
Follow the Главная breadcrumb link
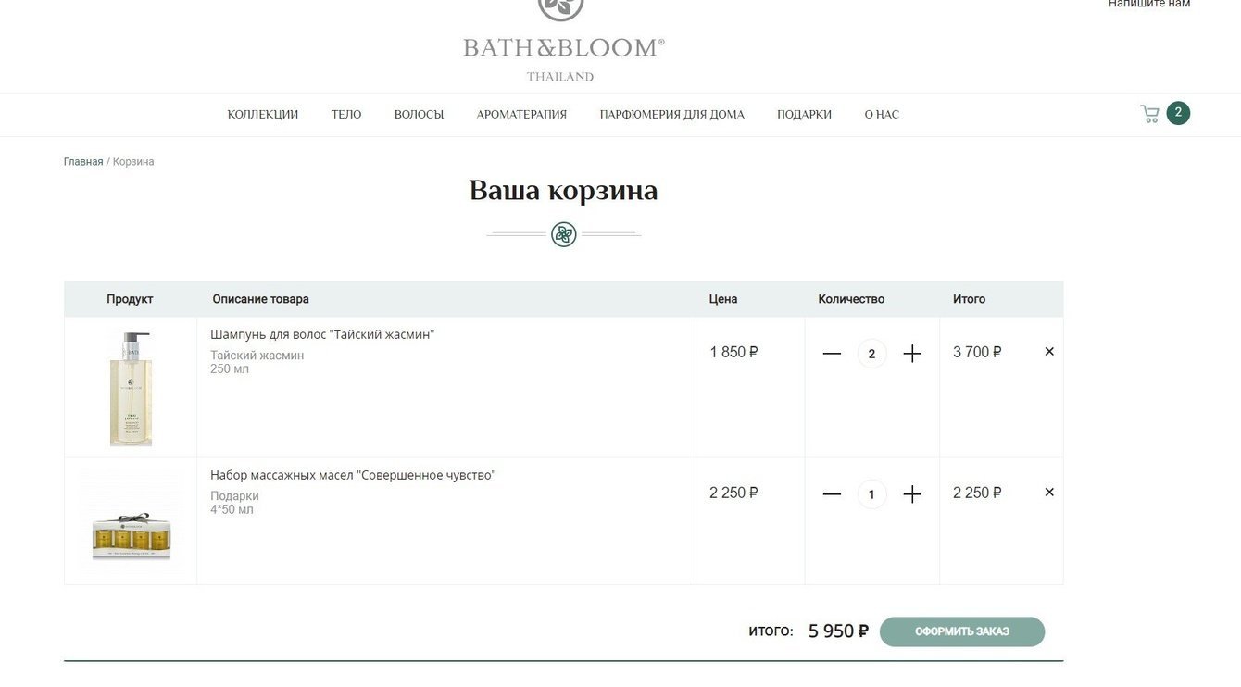[83, 162]
